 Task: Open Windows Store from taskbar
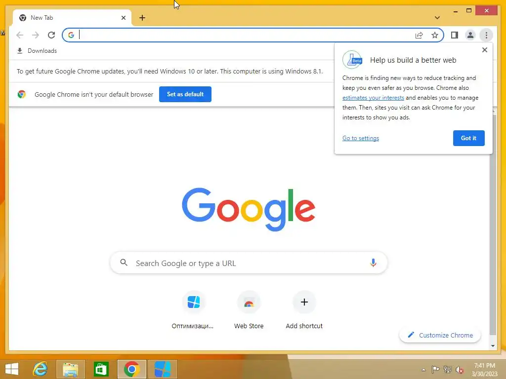(101, 369)
